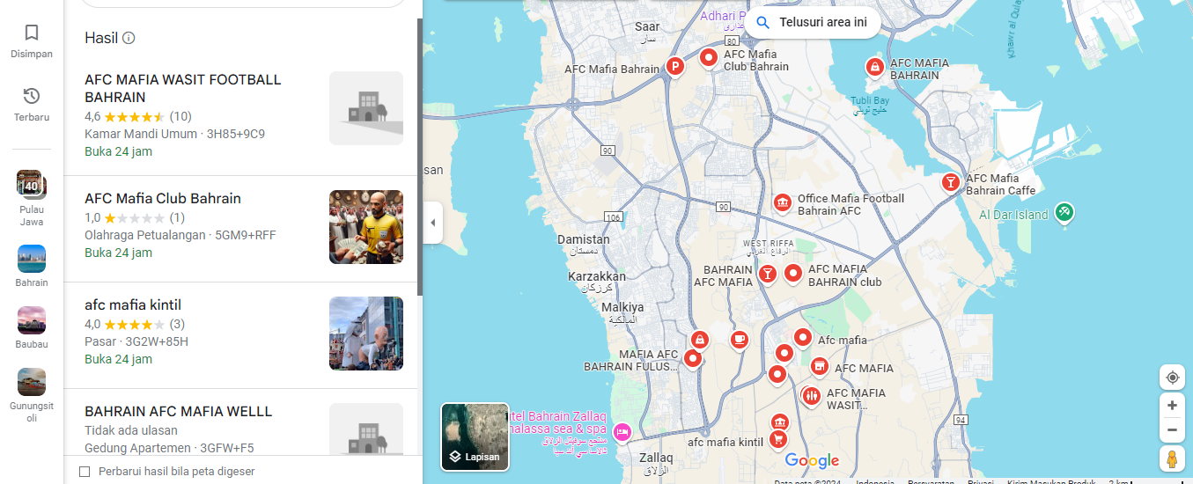Click the Zallaq place label
This screenshot has height=484, width=1193.
(656, 463)
